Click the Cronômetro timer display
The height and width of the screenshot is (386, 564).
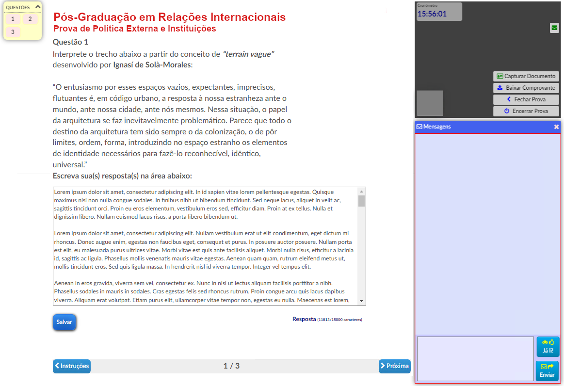click(439, 12)
